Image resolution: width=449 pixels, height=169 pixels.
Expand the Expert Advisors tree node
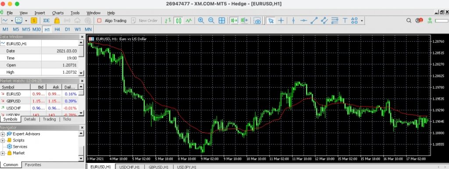pos(3,134)
